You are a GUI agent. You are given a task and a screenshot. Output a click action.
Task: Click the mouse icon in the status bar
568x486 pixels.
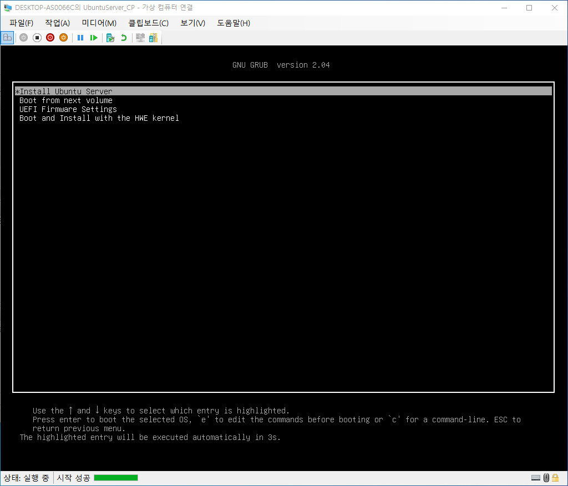pos(546,478)
